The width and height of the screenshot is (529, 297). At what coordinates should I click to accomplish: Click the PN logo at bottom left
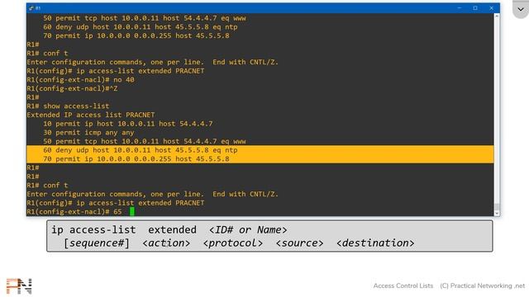click(x=19, y=286)
